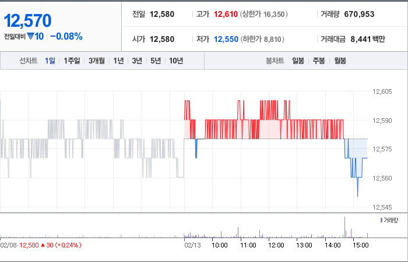Click the 거래량 value 670,953

[359, 14]
